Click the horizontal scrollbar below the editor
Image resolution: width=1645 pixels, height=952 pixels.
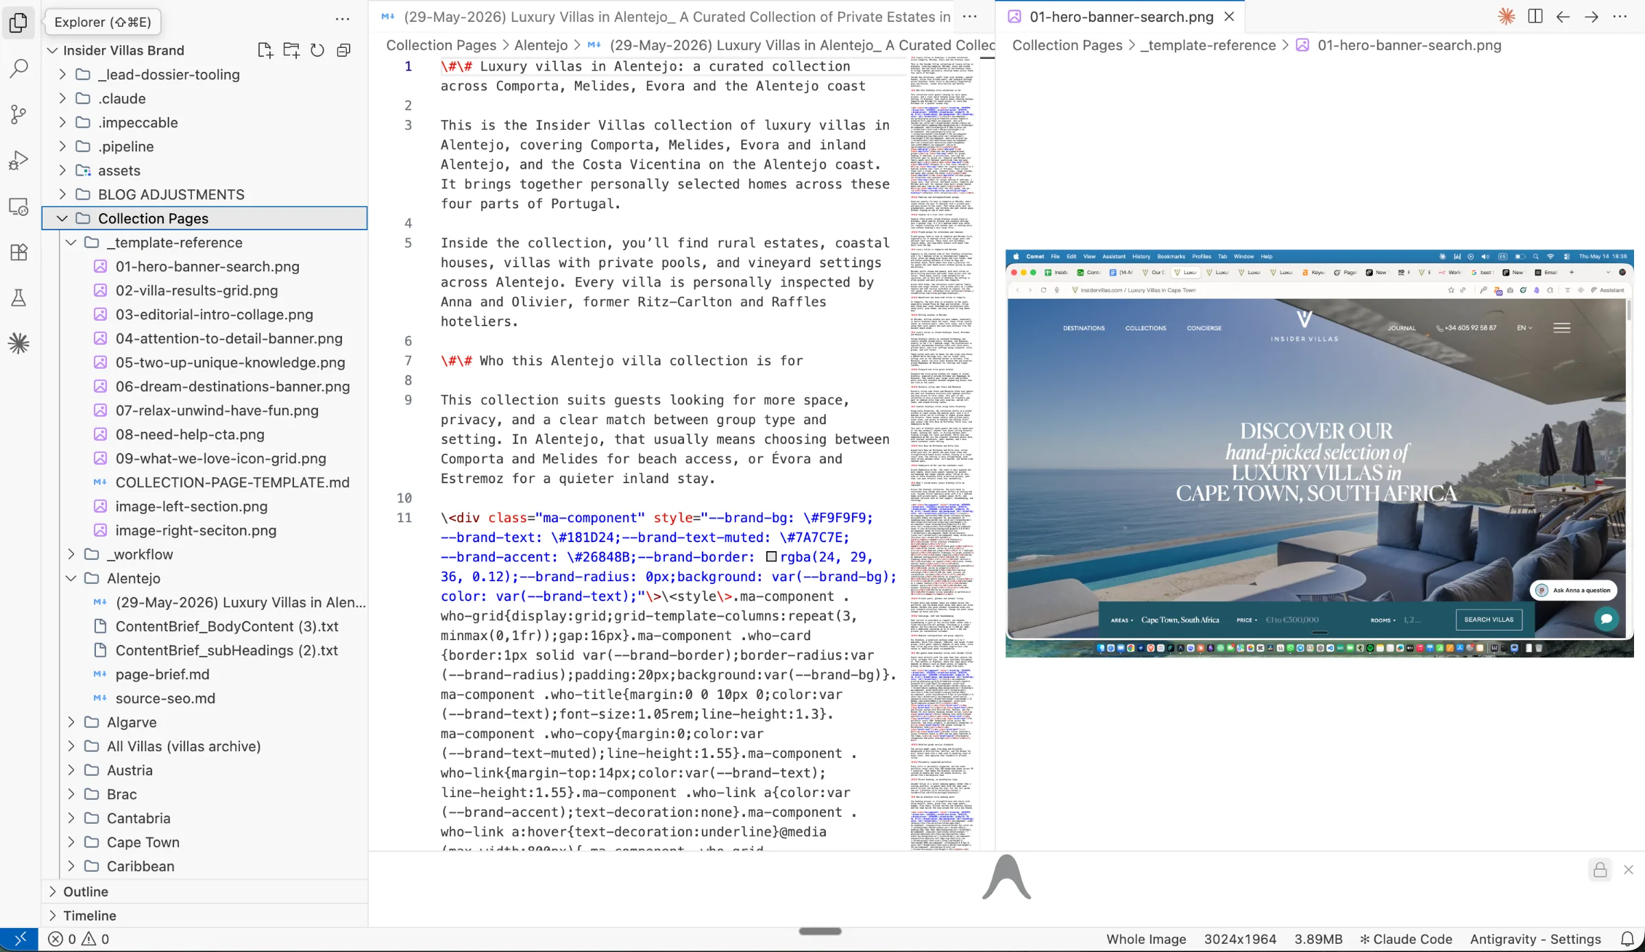pos(820,931)
